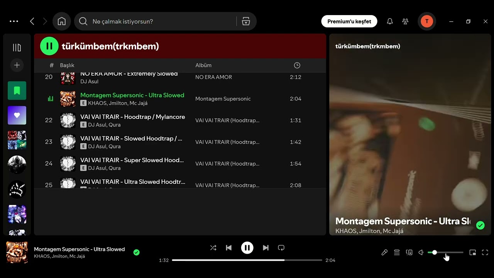Click the 1:42 duration on track 23
The image size is (494, 278).
296,142
